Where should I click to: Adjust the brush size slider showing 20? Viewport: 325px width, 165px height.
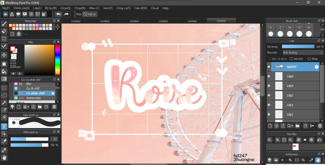coord(30,139)
